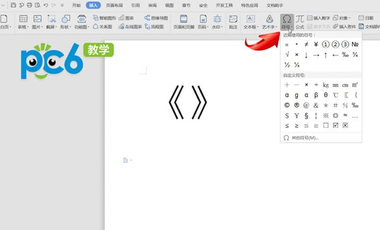
Task: Click the Print Preview icon
Action: tap(37, 5)
